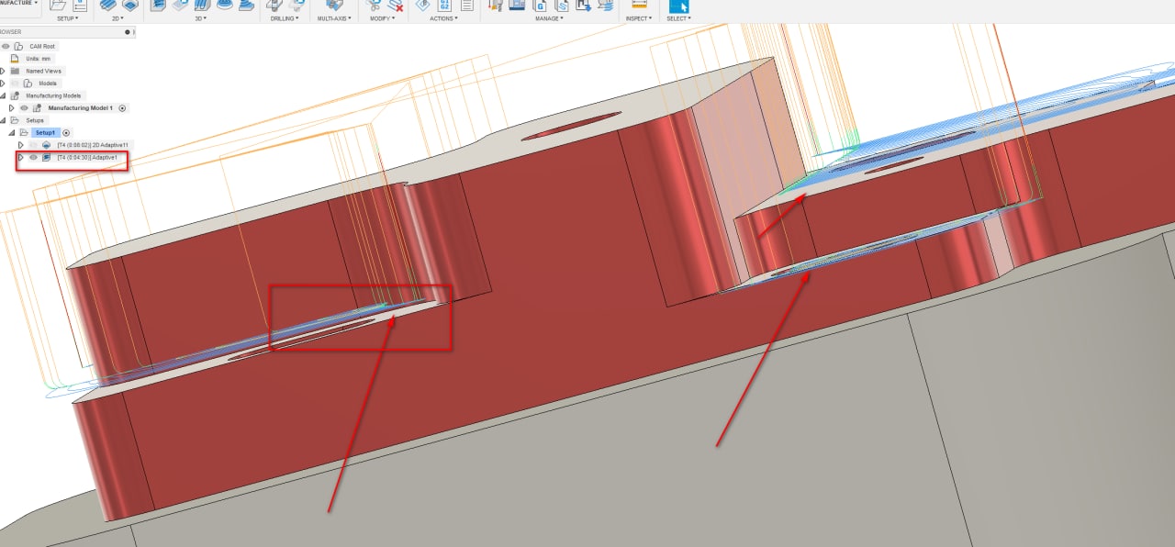Select the Setups label
This screenshot has height=547, width=1175.
point(35,120)
